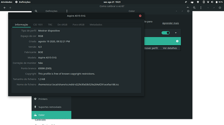This screenshot has height=125, width=224.
Task: Open the De sRGB tab
Action: point(62,25)
